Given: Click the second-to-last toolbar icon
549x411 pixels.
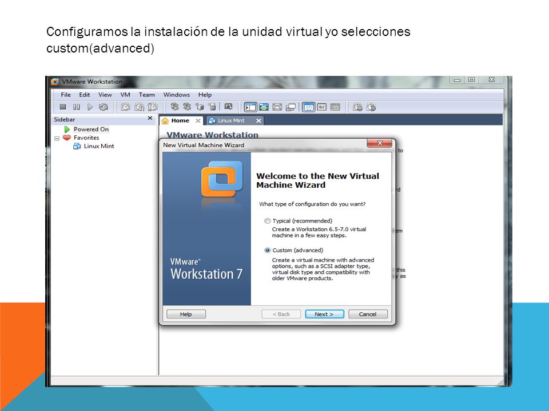Looking at the screenshot, I should [x=357, y=107].
